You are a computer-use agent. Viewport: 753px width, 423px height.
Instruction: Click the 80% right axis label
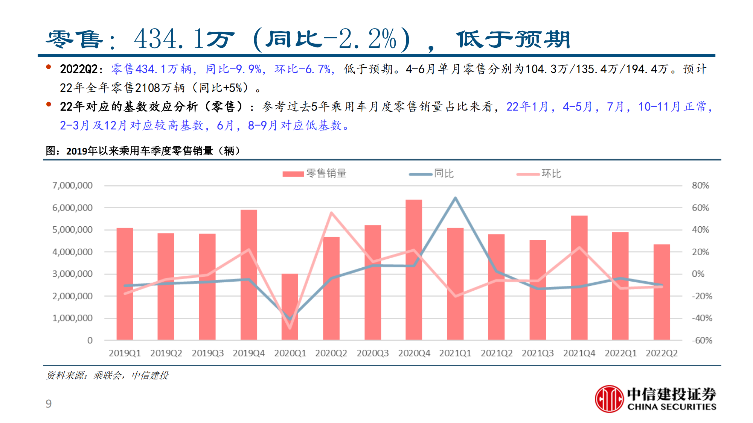(x=700, y=185)
